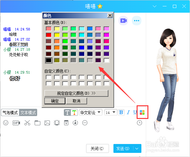This screenshot has width=190, height=157.
Task: Start a video call with camera icon
Action: tap(123, 21)
